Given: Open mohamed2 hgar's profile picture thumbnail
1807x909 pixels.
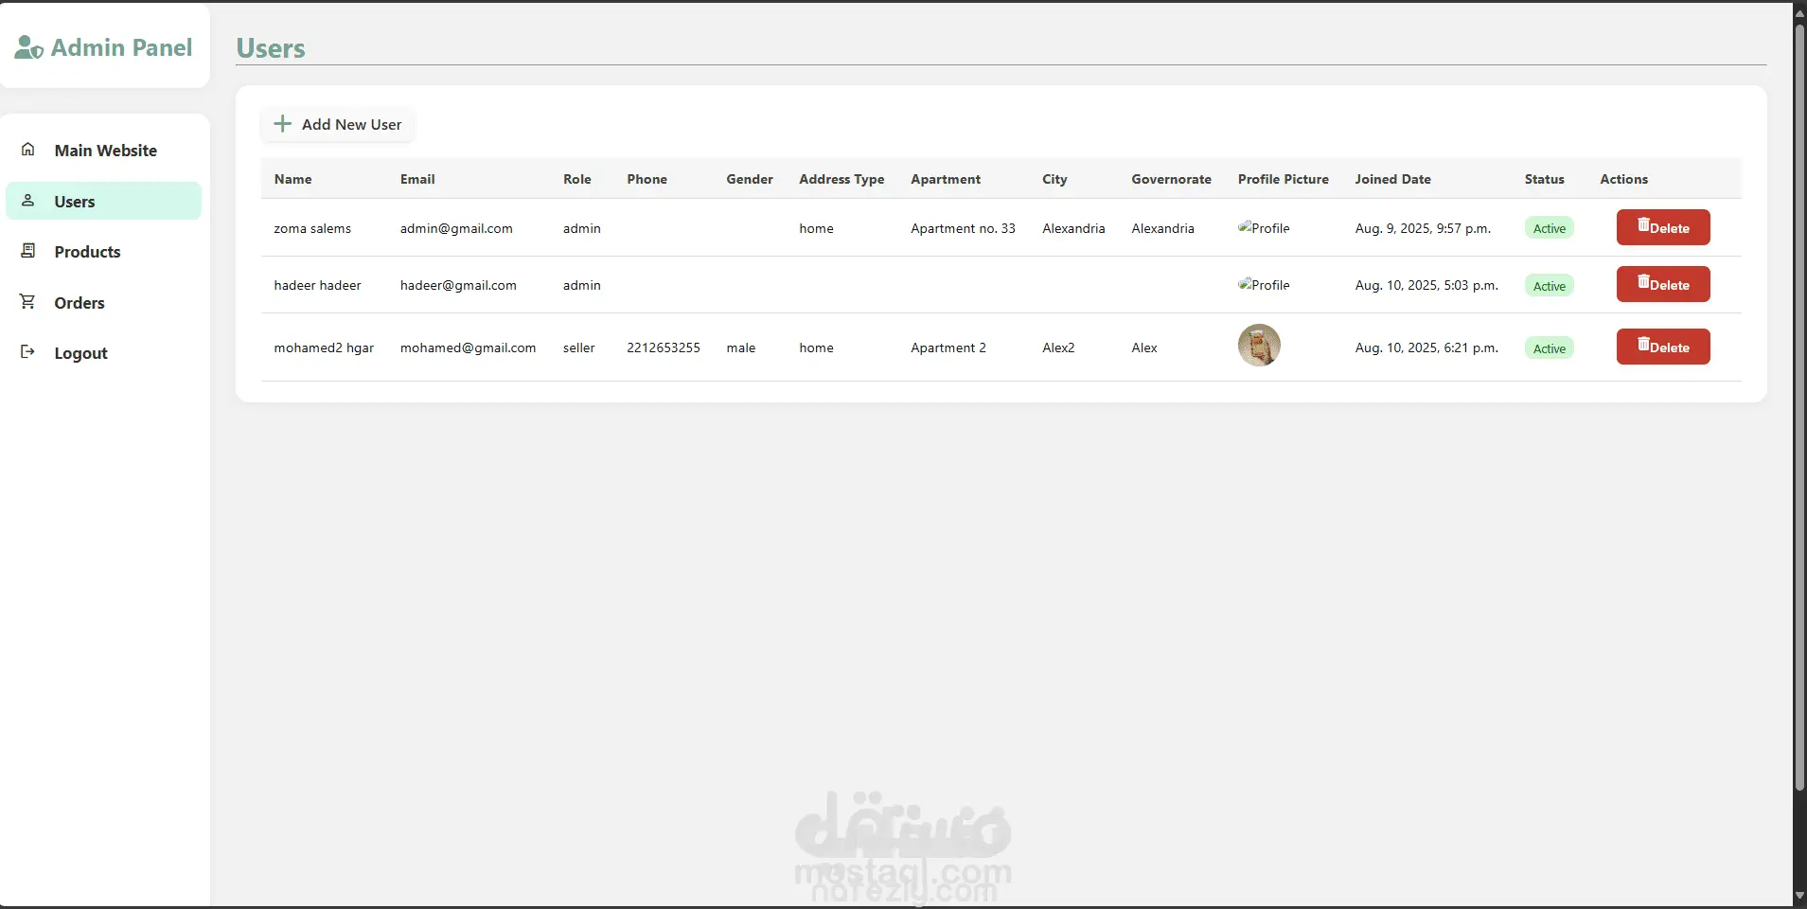Looking at the screenshot, I should pyautogui.click(x=1259, y=346).
